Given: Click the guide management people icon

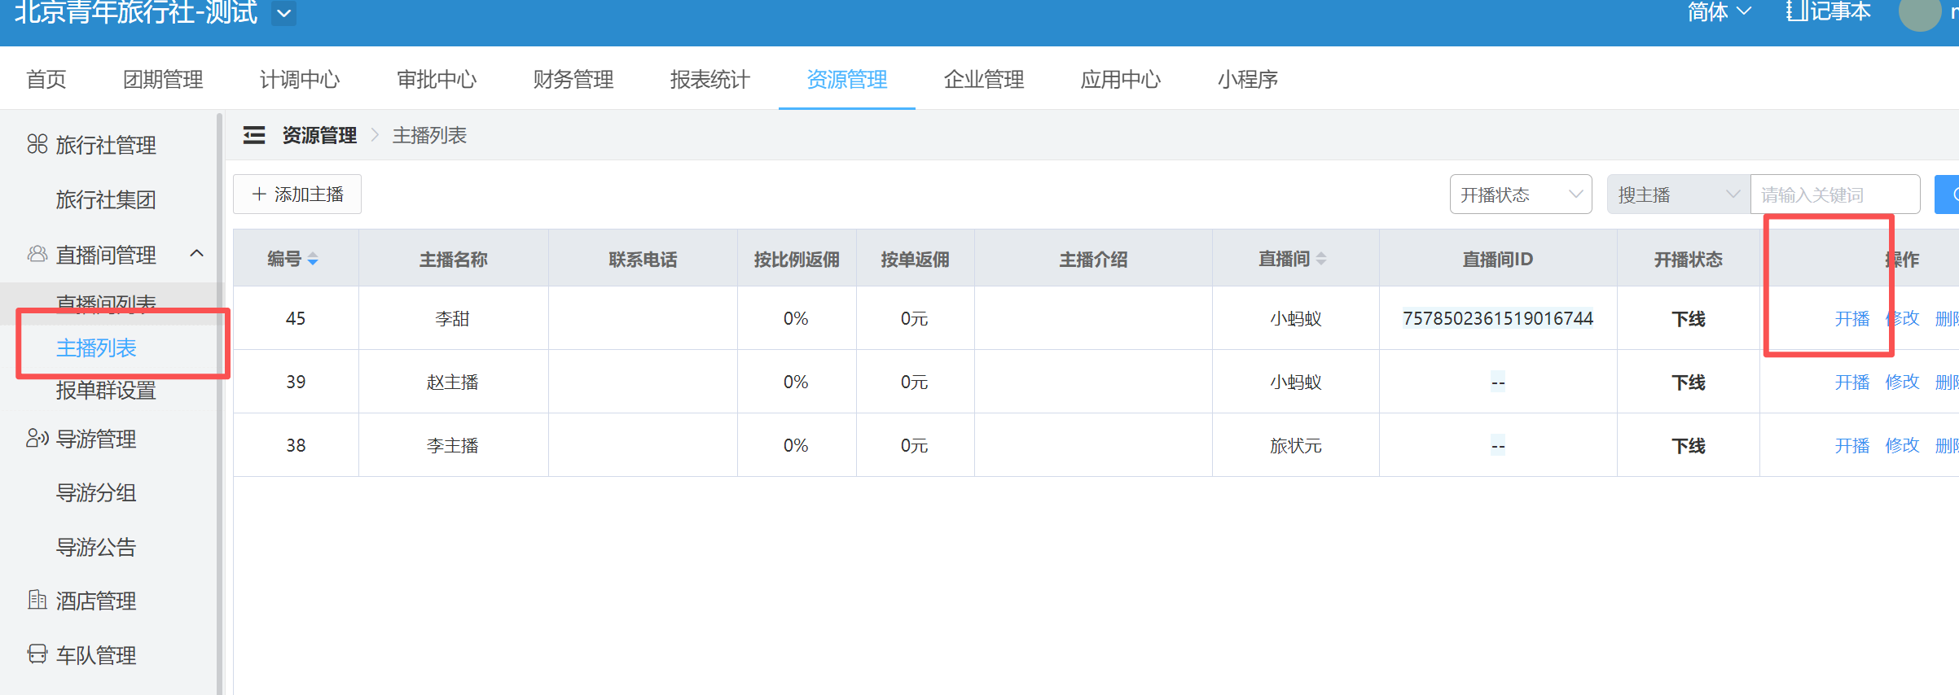Looking at the screenshot, I should click(37, 439).
